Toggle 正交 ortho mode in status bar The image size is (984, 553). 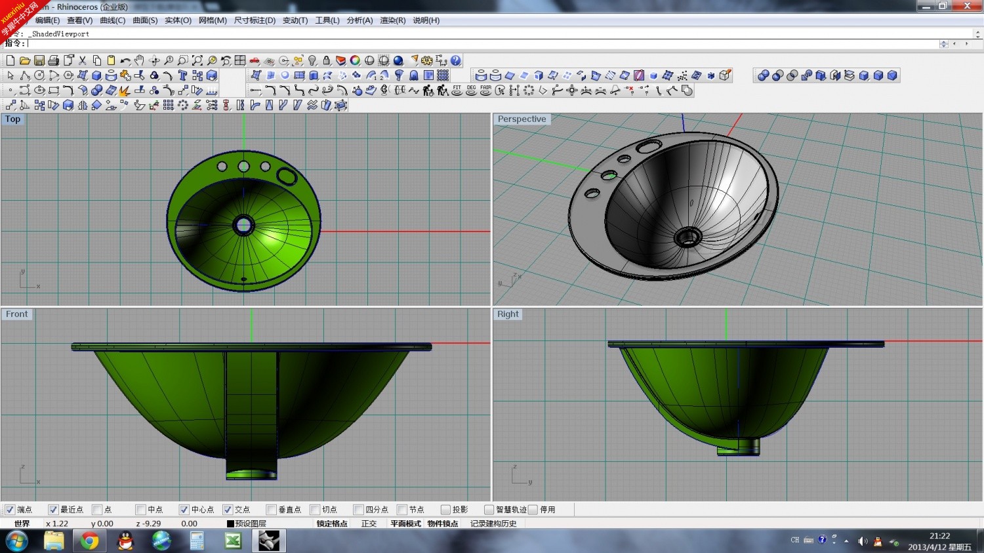[x=369, y=523]
